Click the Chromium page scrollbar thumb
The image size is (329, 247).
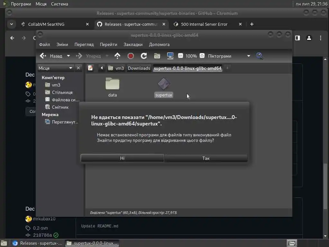[x=325, y=187]
